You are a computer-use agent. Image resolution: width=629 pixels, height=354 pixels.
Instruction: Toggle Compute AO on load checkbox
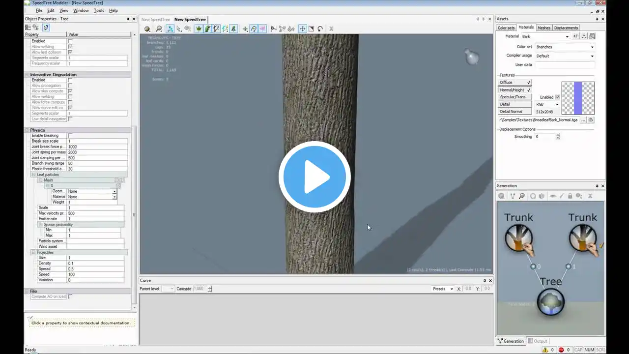pyautogui.click(x=70, y=297)
